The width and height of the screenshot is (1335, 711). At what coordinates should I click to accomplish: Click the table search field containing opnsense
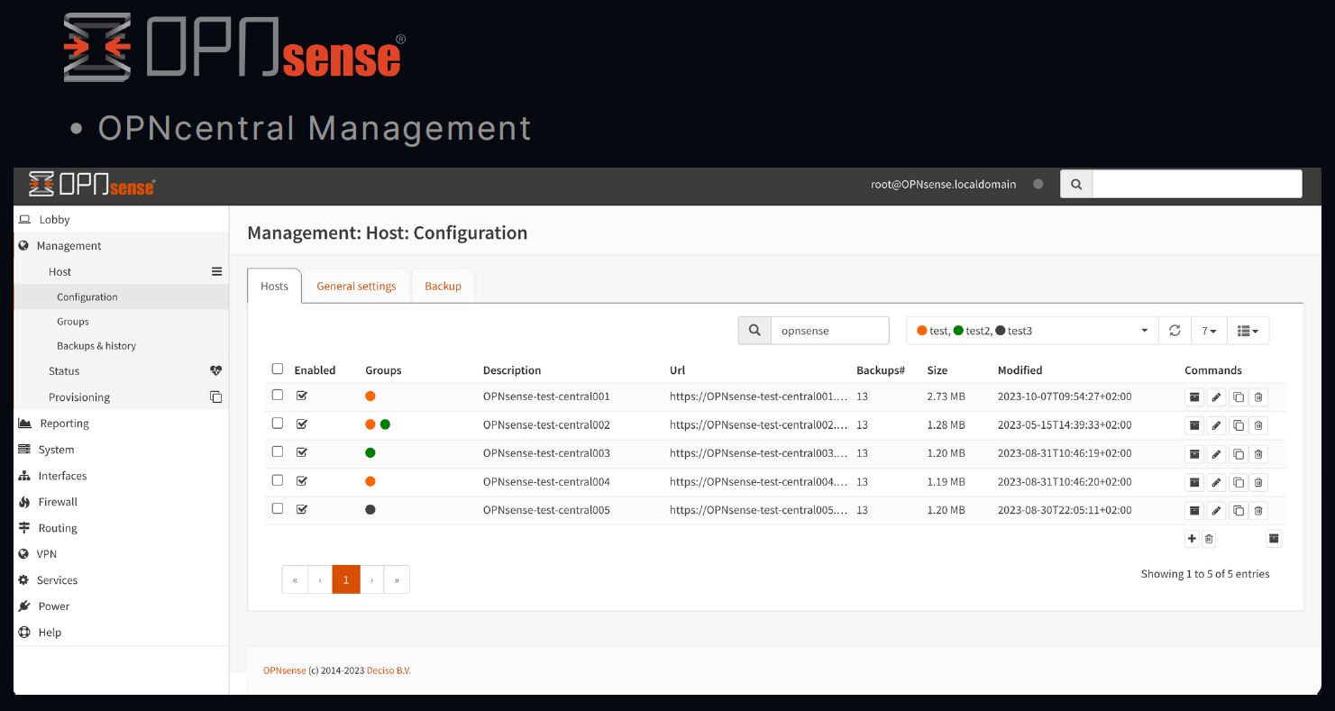pyautogui.click(x=829, y=331)
